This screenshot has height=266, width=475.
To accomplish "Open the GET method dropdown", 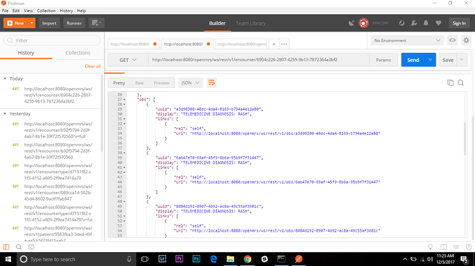I will pyautogui.click(x=128, y=60).
